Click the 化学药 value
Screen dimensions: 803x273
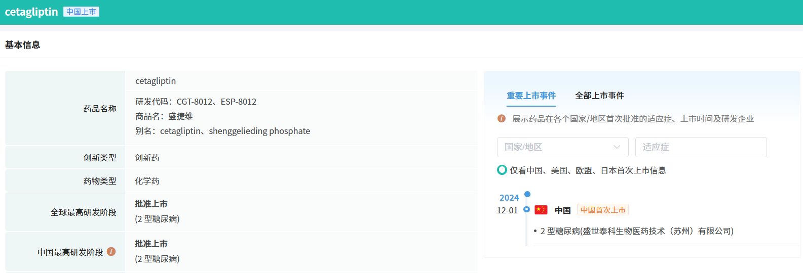(x=147, y=181)
